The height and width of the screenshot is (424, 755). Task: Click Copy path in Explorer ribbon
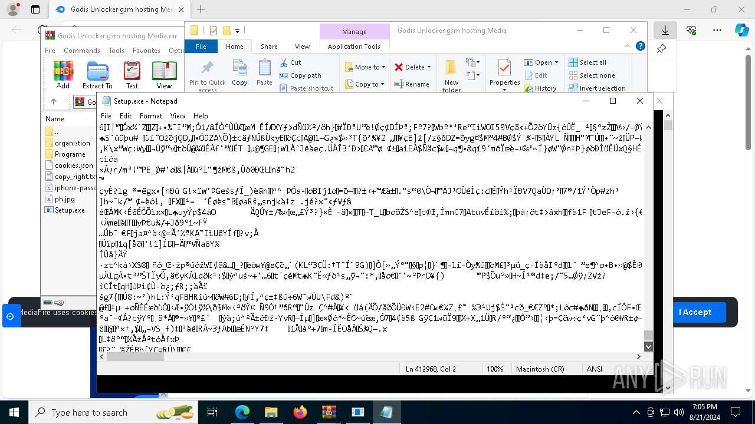click(x=300, y=75)
